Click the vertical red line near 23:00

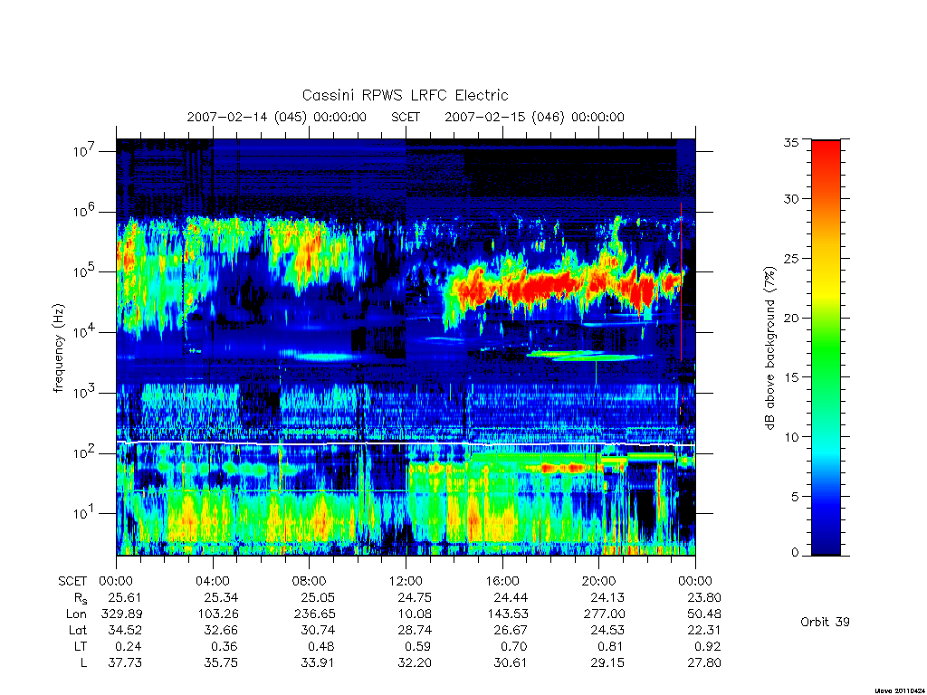point(681,281)
